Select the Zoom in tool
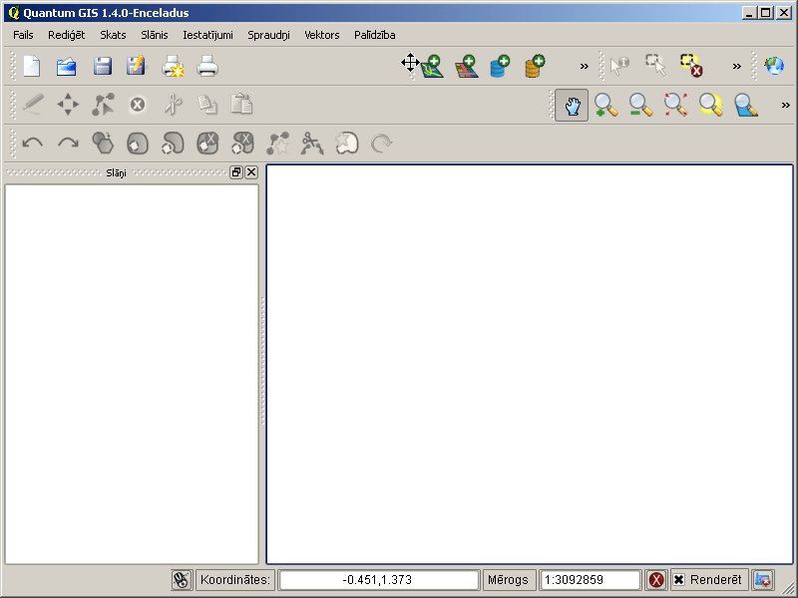 605,106
